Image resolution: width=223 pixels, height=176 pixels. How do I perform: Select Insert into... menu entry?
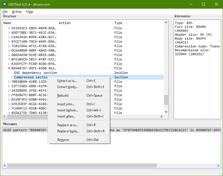click(x=79, y=104)
